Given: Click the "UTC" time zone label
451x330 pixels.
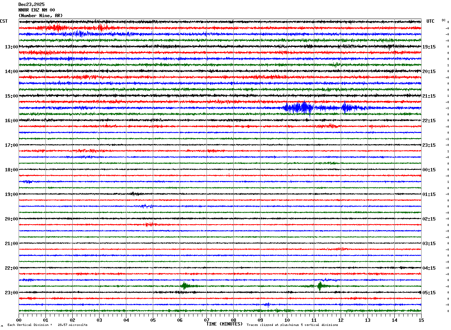Looking at the screenshot, I should (x=430, y=21).
